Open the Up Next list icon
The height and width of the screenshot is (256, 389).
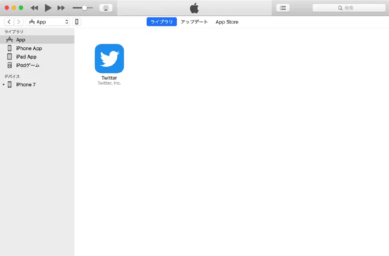(283, 8)
